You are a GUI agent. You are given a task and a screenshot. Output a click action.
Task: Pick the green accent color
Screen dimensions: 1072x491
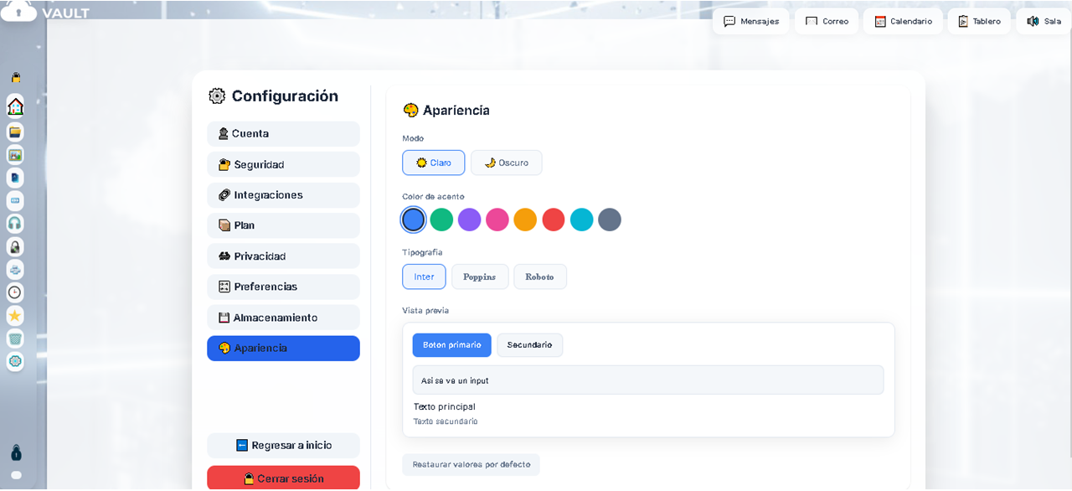tap(441, 220)
